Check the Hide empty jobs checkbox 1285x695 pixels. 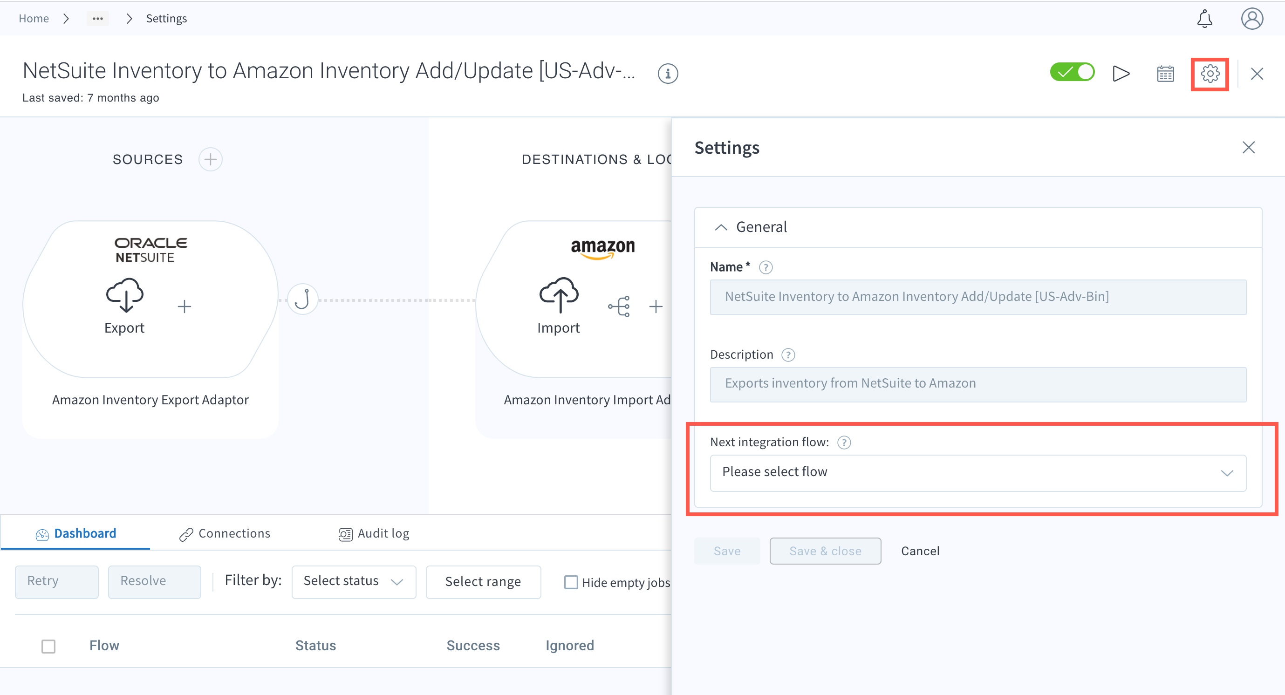[571, 582]
